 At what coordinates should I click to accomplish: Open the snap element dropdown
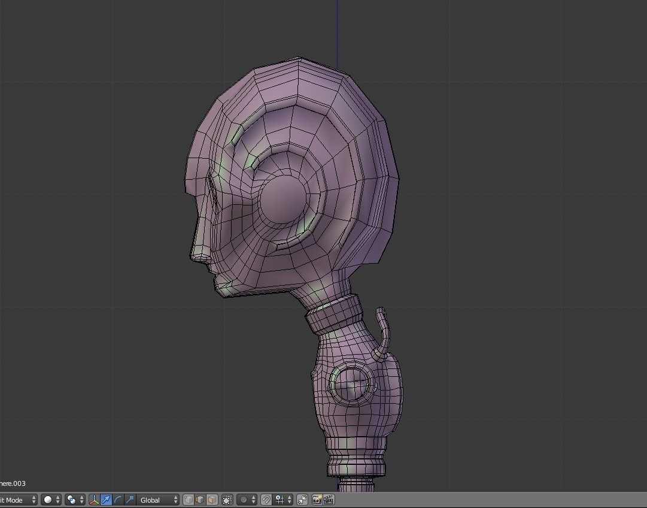pyautogui.click(x=280, y=499)
